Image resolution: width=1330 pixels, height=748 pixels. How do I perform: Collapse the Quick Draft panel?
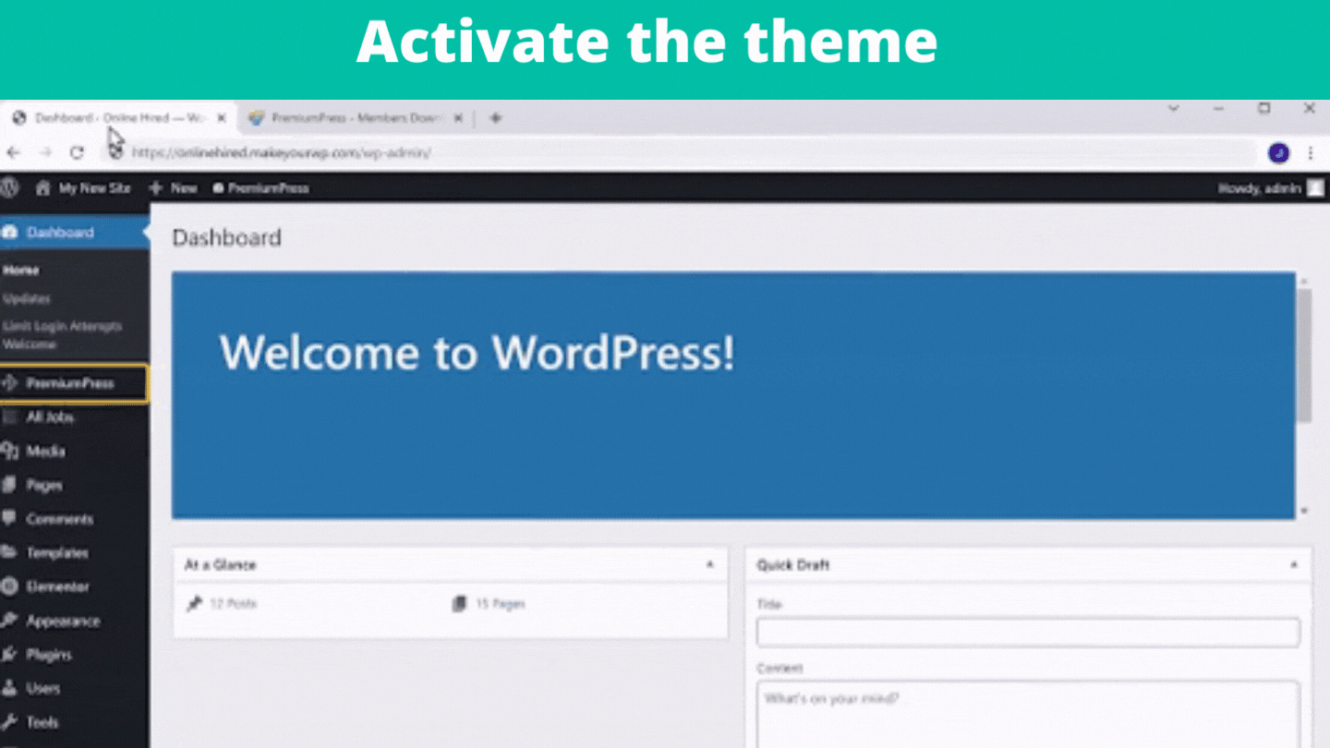[x=1293, y=564]
